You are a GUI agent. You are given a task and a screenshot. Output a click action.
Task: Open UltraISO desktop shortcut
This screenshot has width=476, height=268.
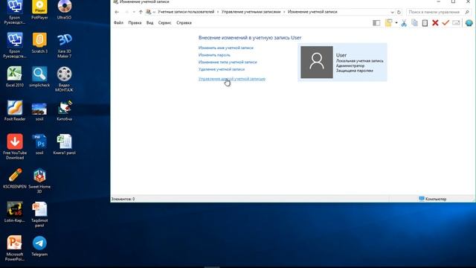65,10
